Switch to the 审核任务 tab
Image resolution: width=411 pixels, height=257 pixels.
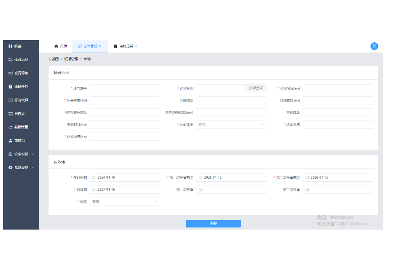124,46
